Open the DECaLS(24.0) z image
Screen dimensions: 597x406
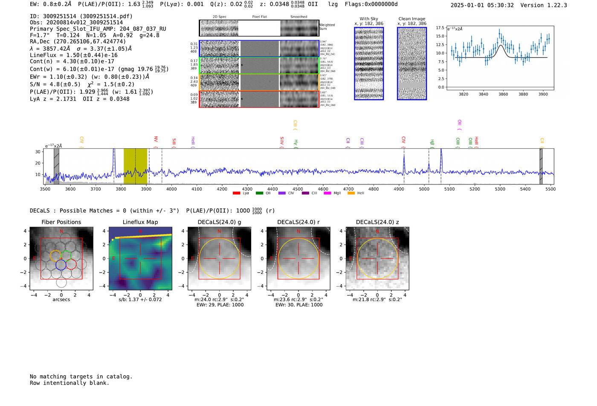pos(377,259)
